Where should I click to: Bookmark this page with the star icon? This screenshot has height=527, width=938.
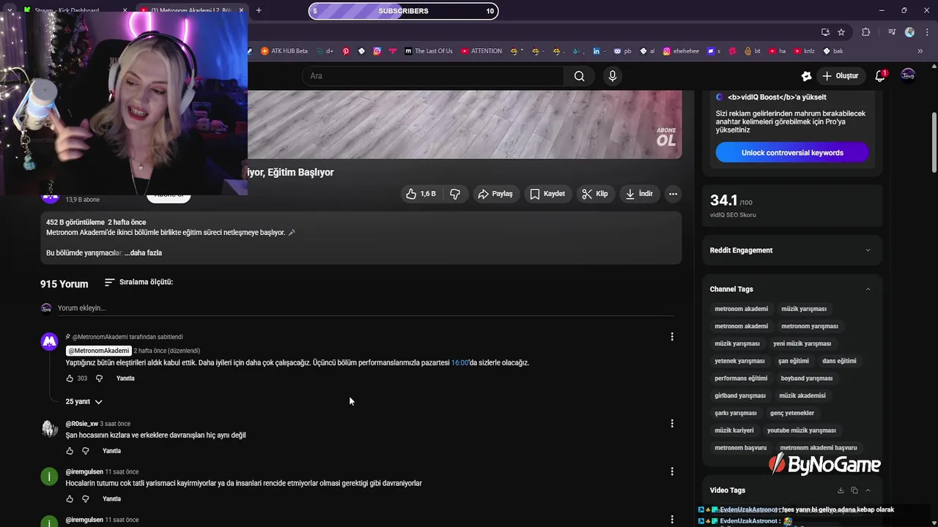(x=841, y=32)
